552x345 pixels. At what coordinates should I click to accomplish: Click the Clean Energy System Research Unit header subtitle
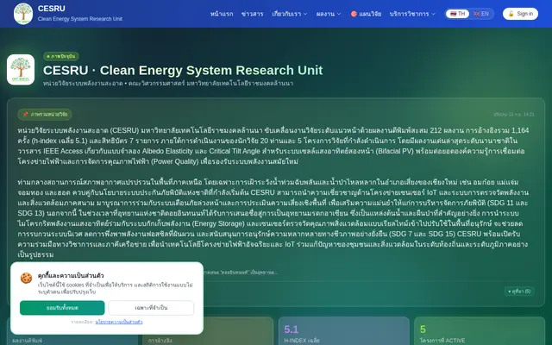[80, 19]
